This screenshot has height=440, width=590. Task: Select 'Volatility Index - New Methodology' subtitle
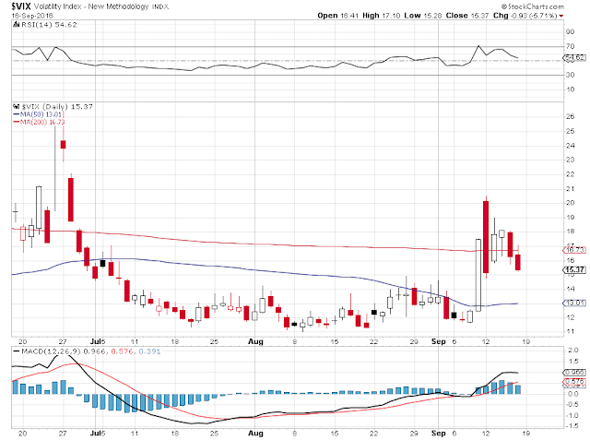click(x=93, y=6)
